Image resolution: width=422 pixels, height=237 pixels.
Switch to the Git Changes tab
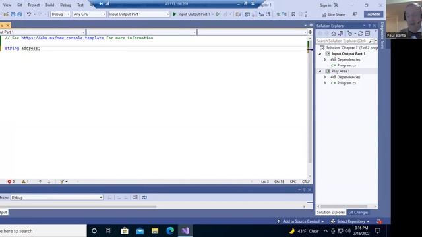coord(358,212)
